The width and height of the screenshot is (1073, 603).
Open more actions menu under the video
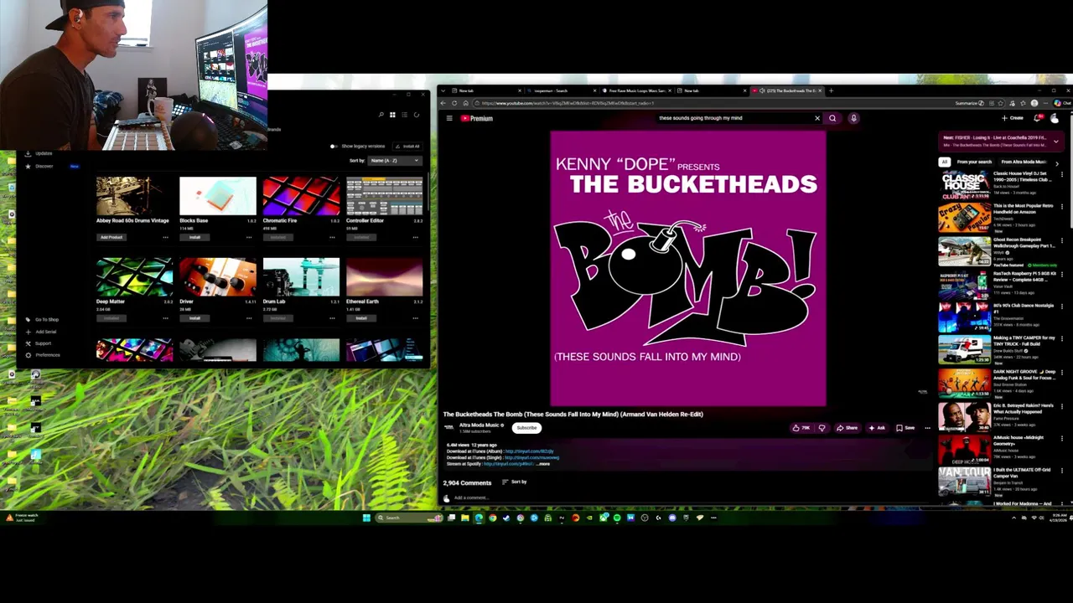click(927, 428)
